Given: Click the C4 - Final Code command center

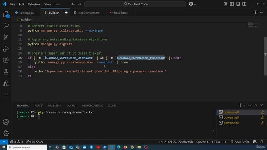Looking at the screenshot, I should tap(135, 4).
